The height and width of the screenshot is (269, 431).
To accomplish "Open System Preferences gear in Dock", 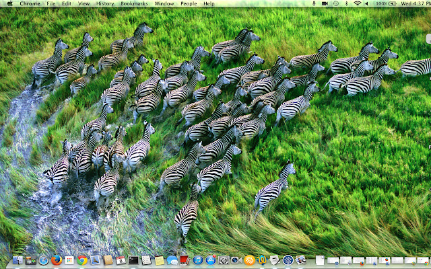I will 224,260.
